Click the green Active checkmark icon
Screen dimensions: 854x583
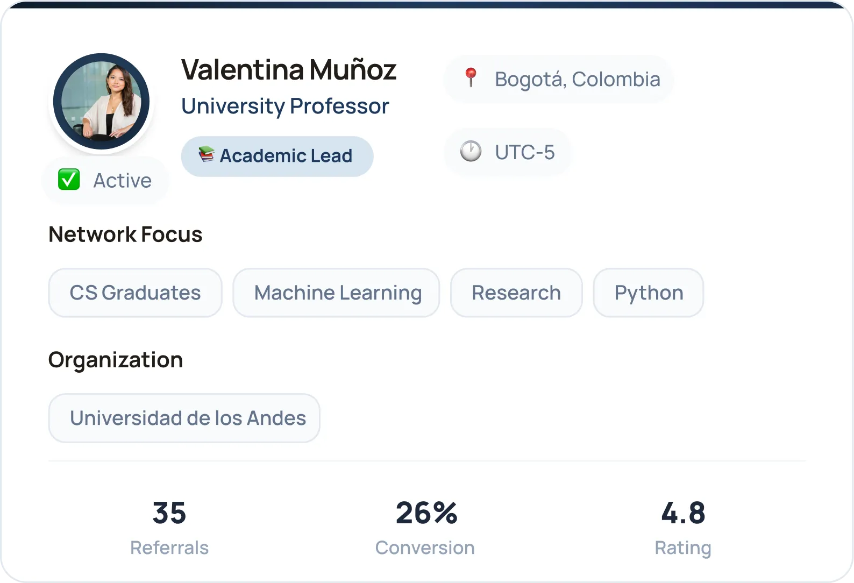point(69,180)
